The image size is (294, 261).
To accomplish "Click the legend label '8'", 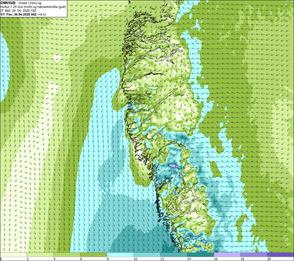I will tap(108, 259).
